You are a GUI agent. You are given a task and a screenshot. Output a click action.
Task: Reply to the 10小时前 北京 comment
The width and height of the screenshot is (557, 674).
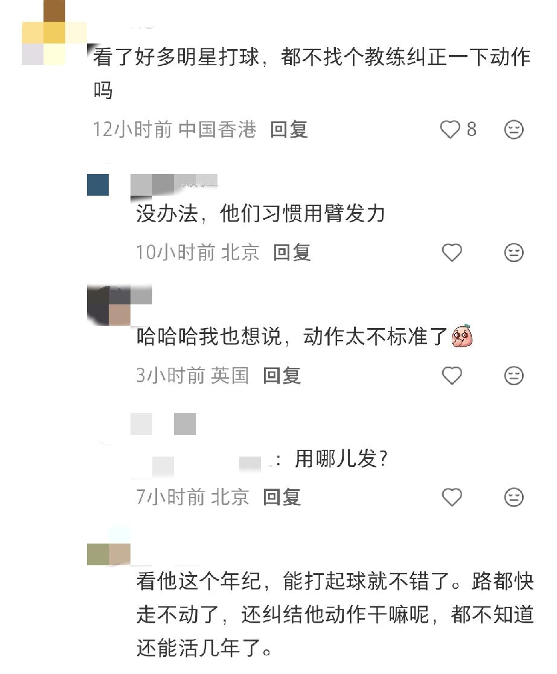click(292, 252)
